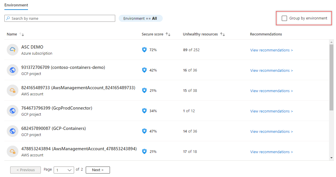Viewport: 336px width, 177px height.
Task: View recommendations for ASC DEMO
Action: [272, 50]
